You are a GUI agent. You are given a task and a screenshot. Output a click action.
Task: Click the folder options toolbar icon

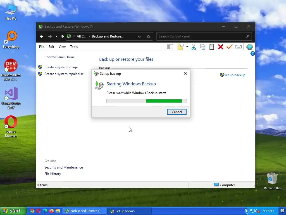click(x=180, y=47)
